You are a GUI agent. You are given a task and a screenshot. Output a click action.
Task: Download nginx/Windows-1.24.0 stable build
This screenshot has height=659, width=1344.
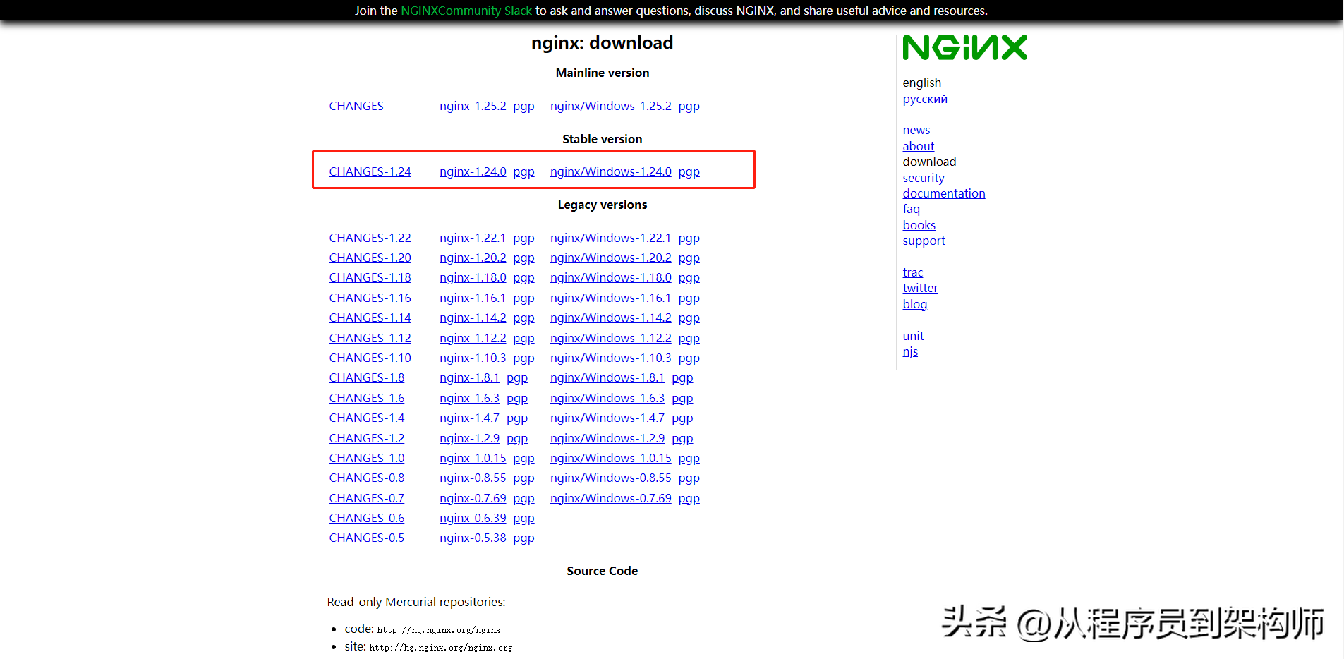tap(611, 171)
